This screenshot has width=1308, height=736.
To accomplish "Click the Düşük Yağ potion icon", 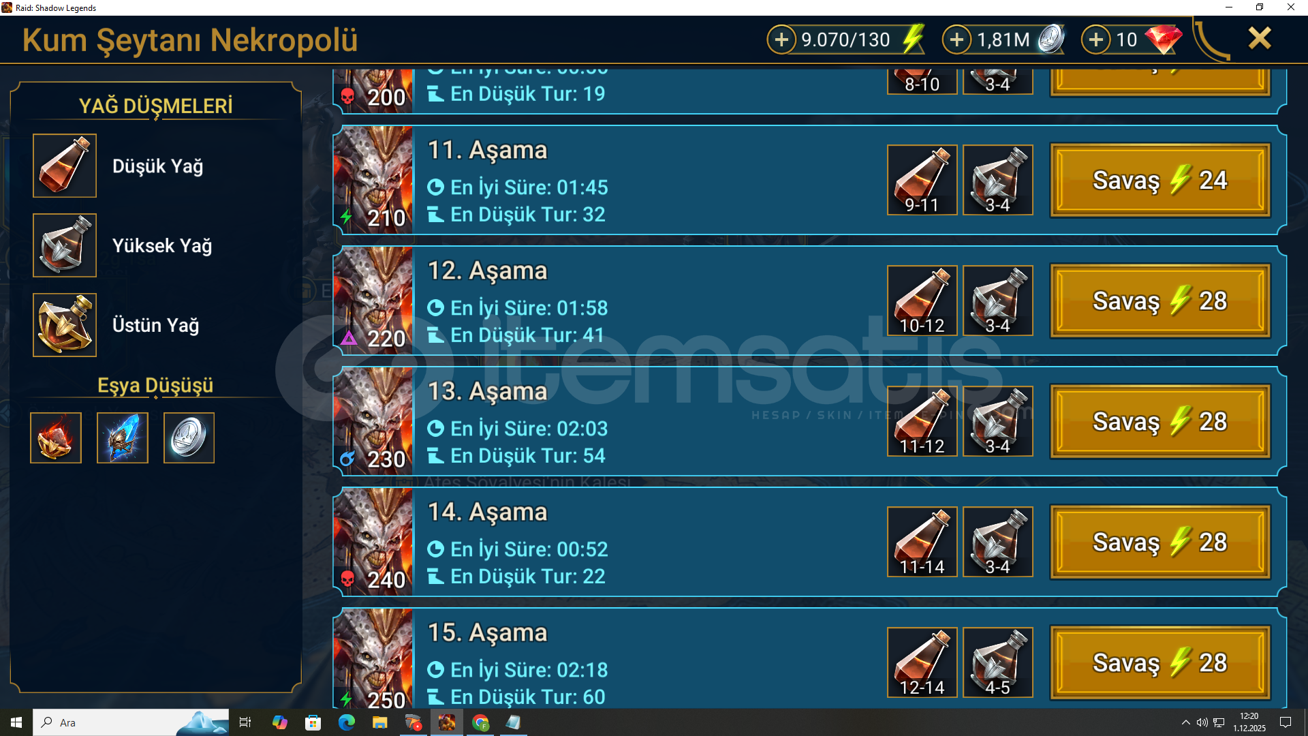I will [65, 166].
